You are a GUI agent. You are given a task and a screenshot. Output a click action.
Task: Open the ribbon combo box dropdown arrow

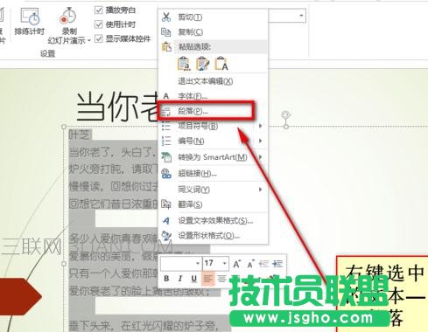[x=301, y=16]
